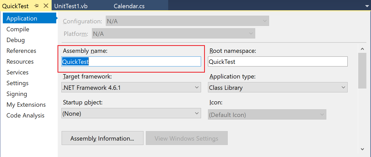
Task: Click the scrollbar up arrow icon
Action: [x=362, y=49]
